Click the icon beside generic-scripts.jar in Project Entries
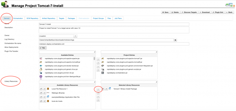Viewport: 236px width, 111px height. 103,69
